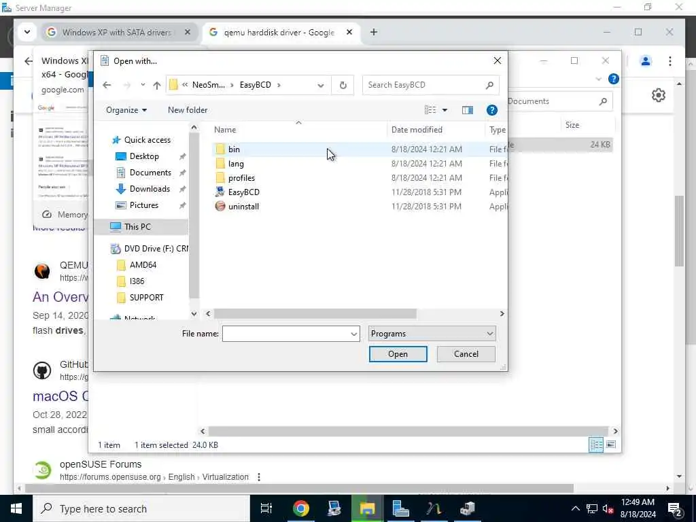Show the preview pane in Open with dialog
This screenshot has height=522, width=696.
tap(468, 110)
